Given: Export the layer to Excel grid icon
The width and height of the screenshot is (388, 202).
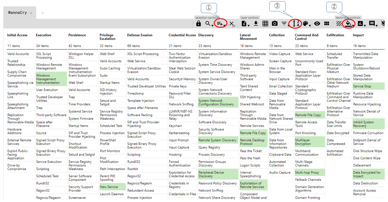Looking at the screenshot, I should [265, 24].
